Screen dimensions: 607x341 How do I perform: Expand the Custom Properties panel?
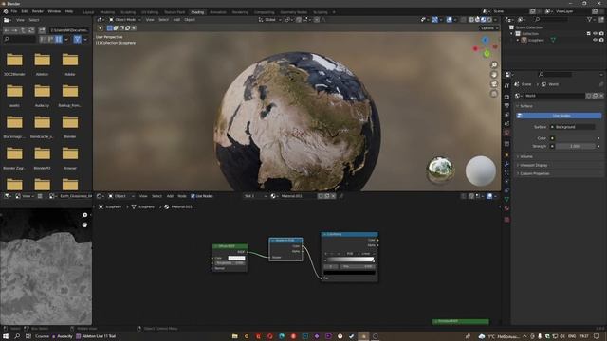pyautogui.click(x=534, y=173)
